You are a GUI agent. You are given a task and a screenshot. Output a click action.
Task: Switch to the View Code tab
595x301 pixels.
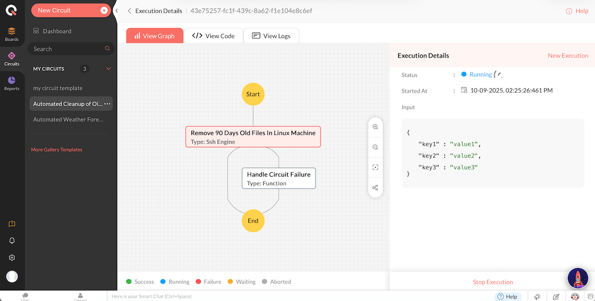pos(213,36)
